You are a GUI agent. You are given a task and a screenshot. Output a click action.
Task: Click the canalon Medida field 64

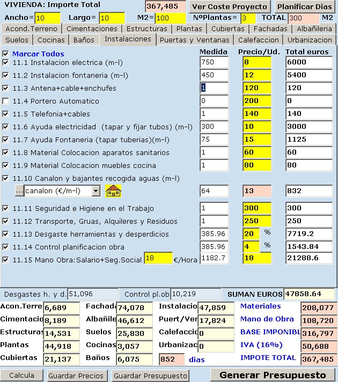coord(214,191)
